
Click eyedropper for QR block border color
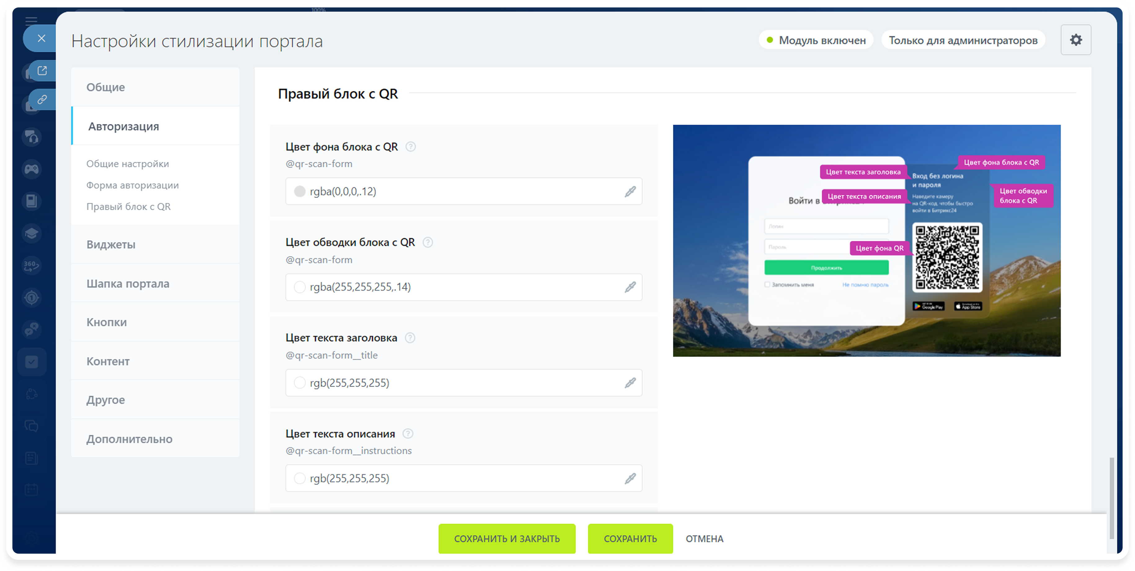[630, 287]
